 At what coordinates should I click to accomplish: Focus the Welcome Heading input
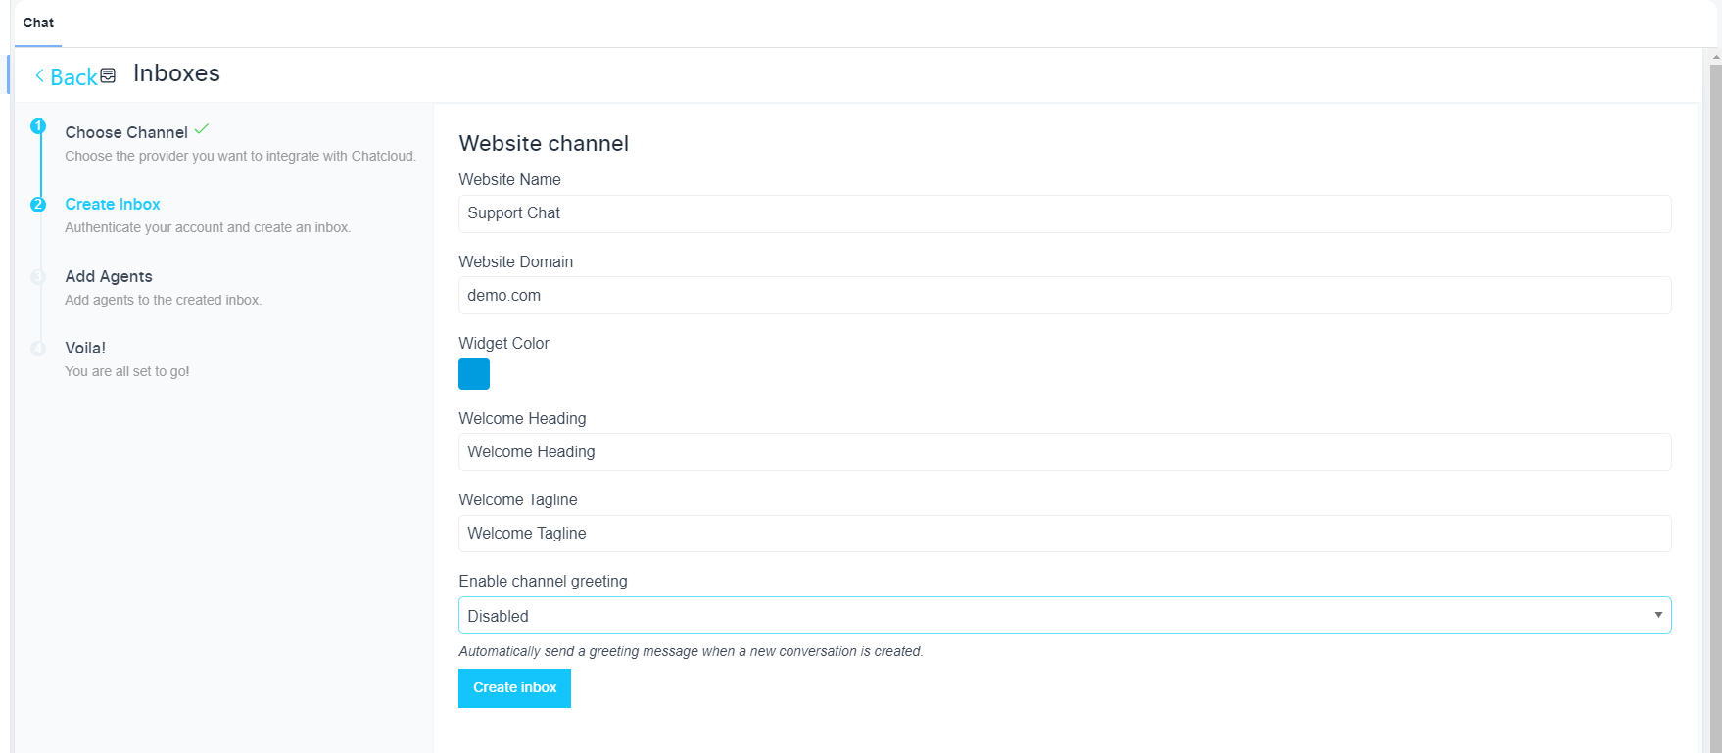[1064, 451]
